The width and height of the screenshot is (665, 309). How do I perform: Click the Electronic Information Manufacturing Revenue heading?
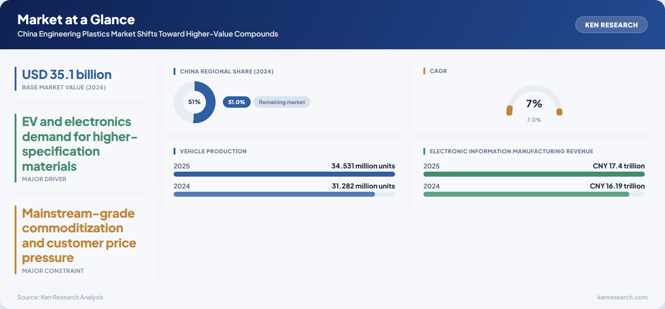[512, 151]
